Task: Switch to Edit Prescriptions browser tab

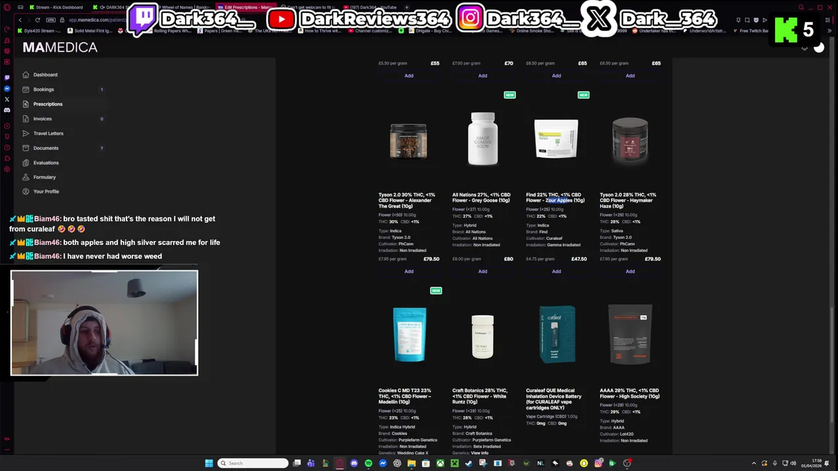Action: pos(247,7)
